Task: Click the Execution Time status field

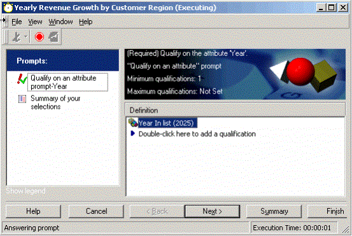Action: pyautogui.click(x=294, y=228)
